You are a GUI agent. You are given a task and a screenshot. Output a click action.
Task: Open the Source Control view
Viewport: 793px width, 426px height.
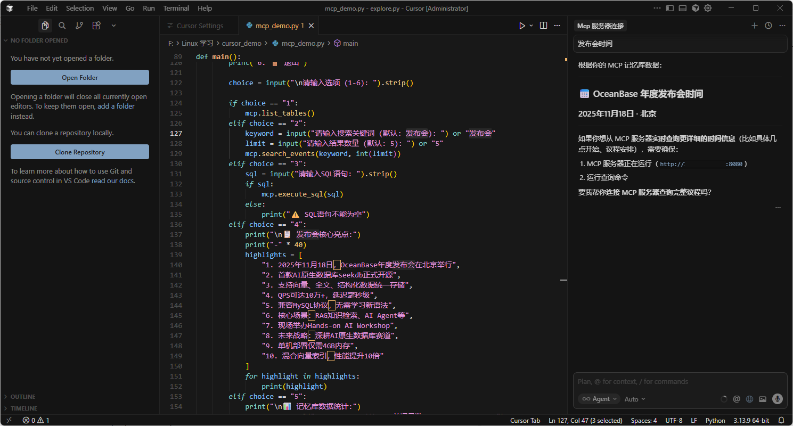(x=79, y=26)
